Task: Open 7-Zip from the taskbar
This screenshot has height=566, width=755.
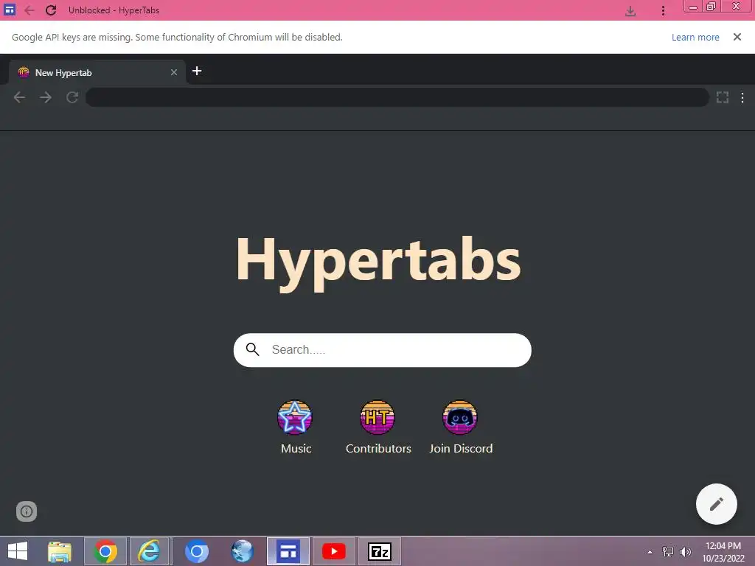Action: [380, 551]
